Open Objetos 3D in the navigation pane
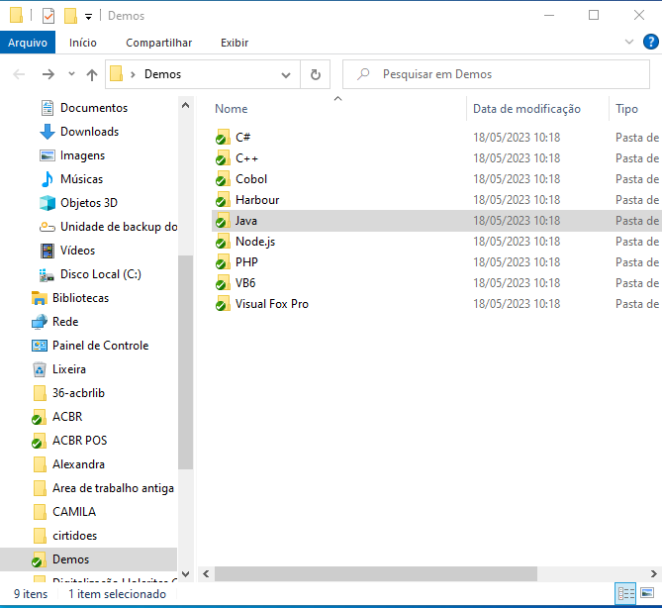 point(89,203)
